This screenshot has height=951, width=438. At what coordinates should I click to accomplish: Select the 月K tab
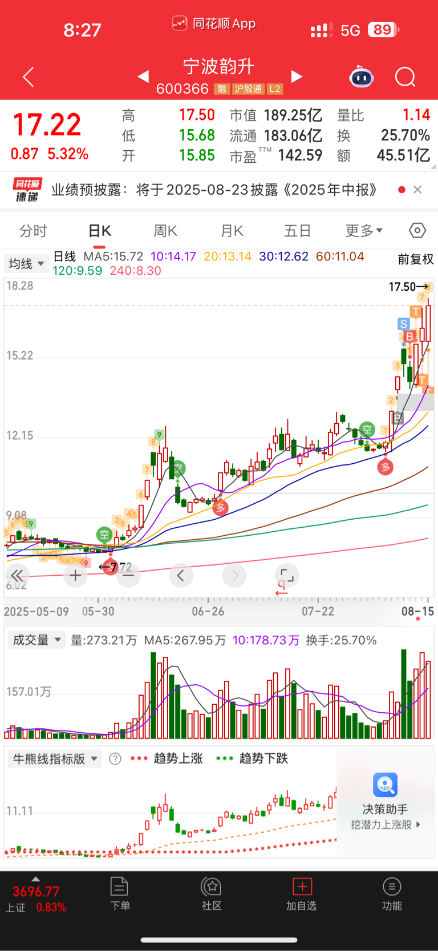click(x=232, y=231)
